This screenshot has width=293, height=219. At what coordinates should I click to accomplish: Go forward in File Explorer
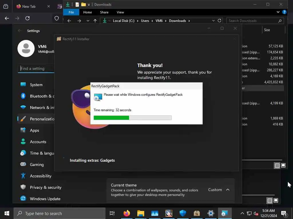pos(79,21)
